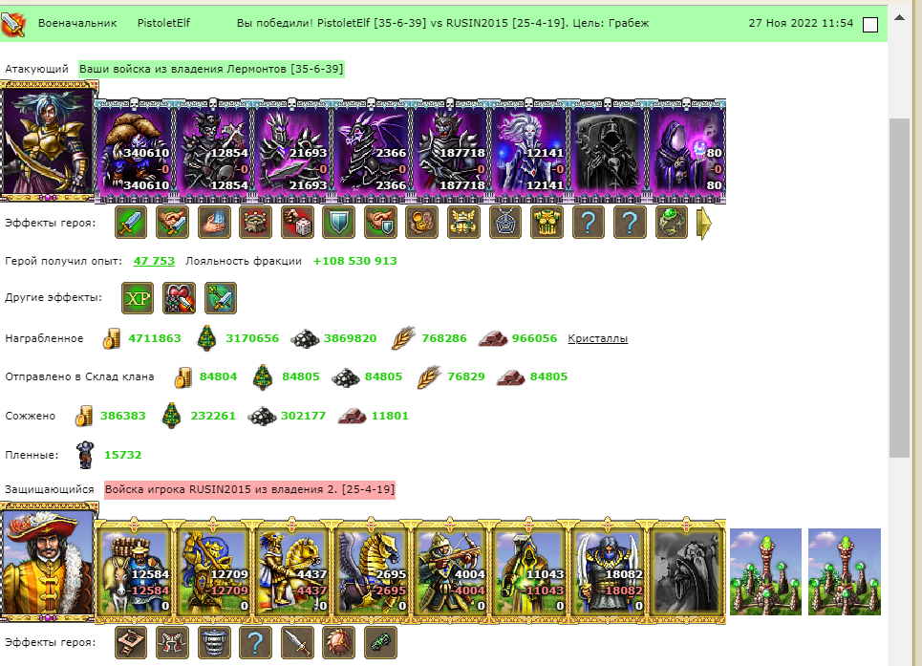Viewport: 922px width, 666px height.
Task: Click the first green-orb tower image
Action: [x=765, y=571]
